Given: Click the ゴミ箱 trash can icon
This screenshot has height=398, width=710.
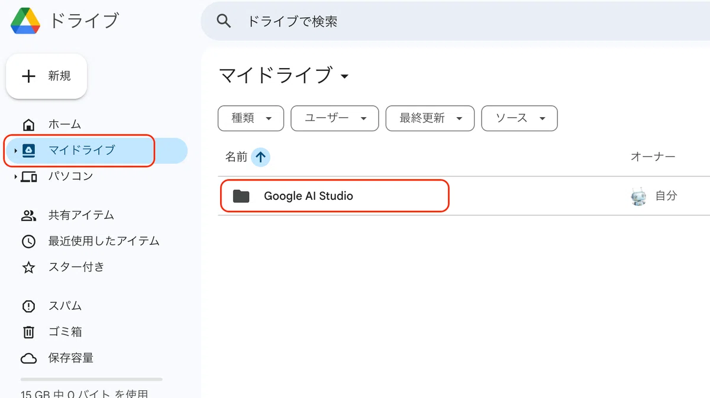Looking at the screenshot, I should [x=28, y=332].
